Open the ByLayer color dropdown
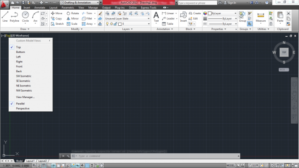 pyautogui.click(x=222, y=13)
